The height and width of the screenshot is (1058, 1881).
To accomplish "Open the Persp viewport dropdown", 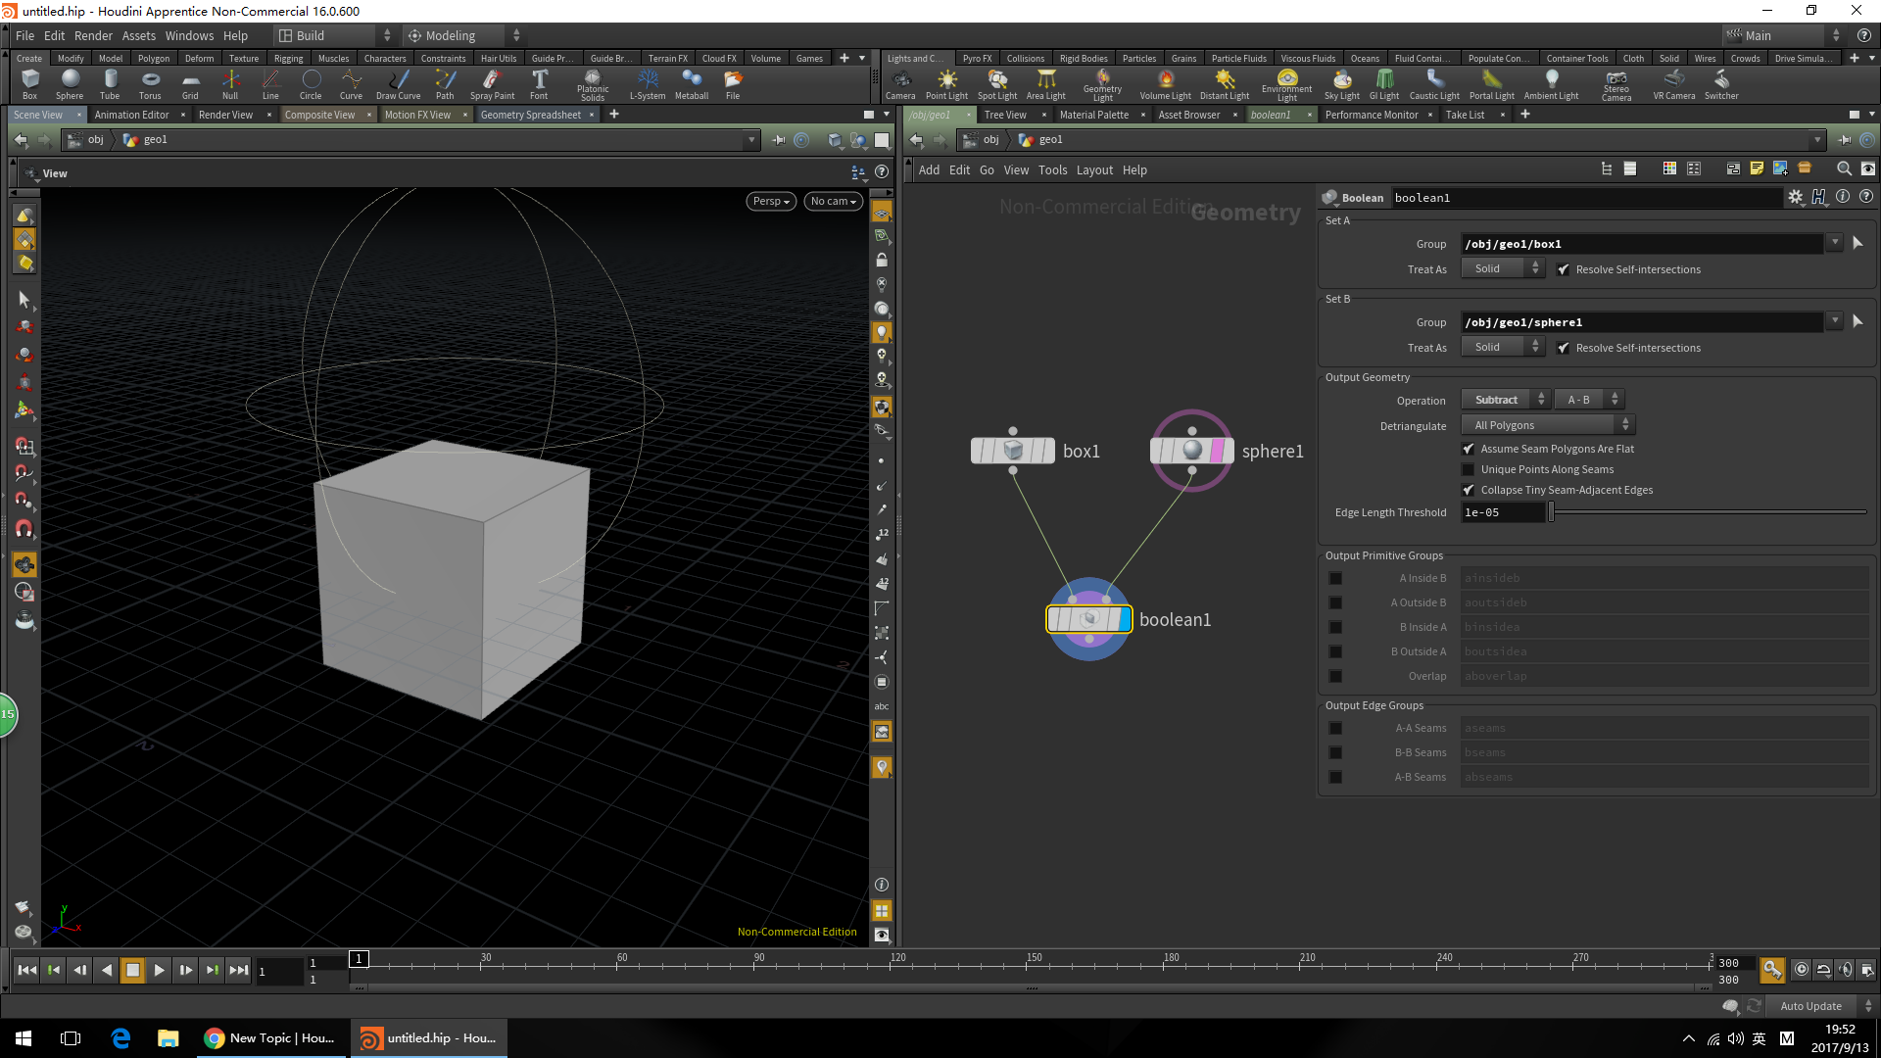I will (771, 201).
